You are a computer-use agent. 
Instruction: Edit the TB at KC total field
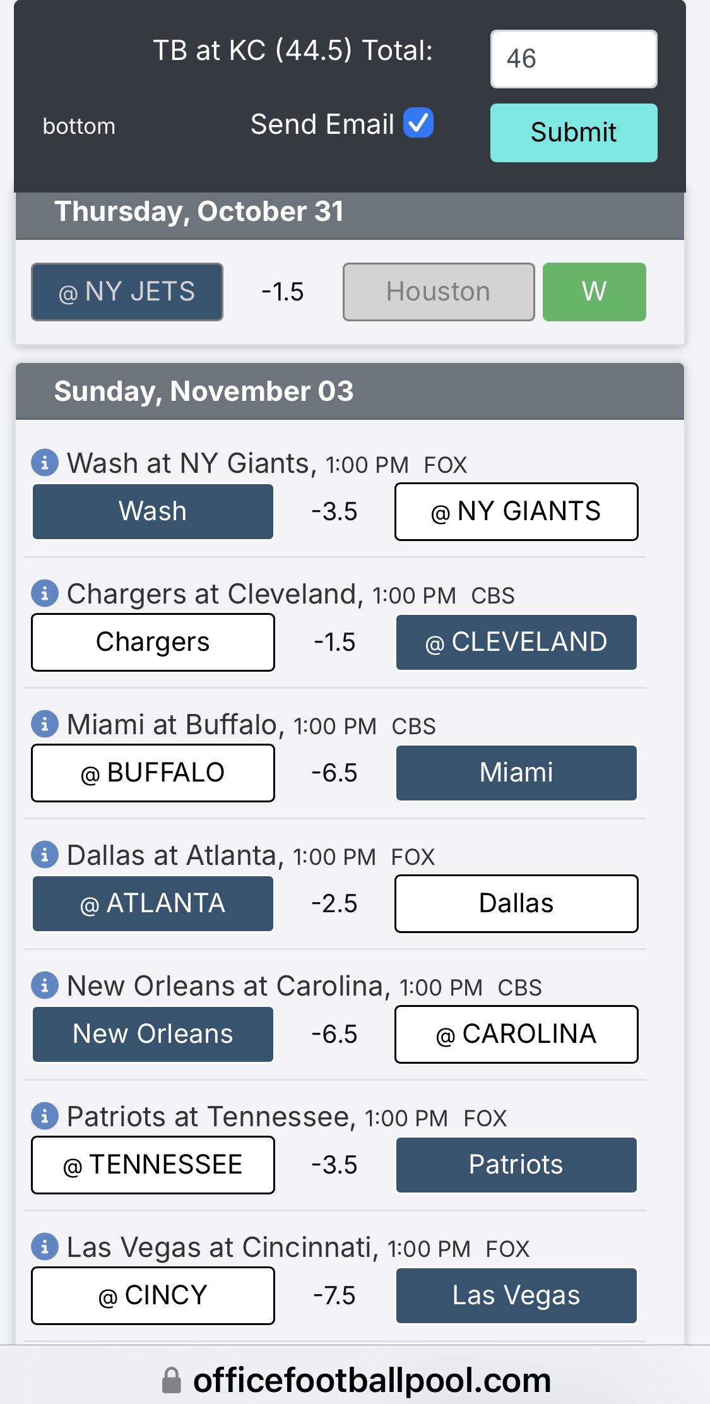tap(574, 59)
